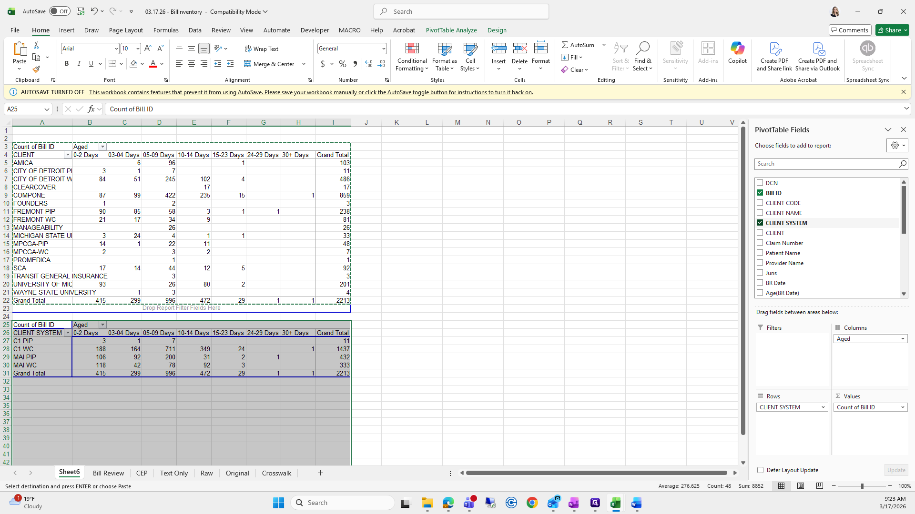Open the PivotTable Analyze ribbon tab
This screenshot has width=915, height=514.
point(451,30)
